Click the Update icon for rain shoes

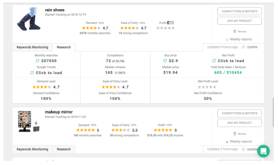pyautogui.click(x=243, y=47)
